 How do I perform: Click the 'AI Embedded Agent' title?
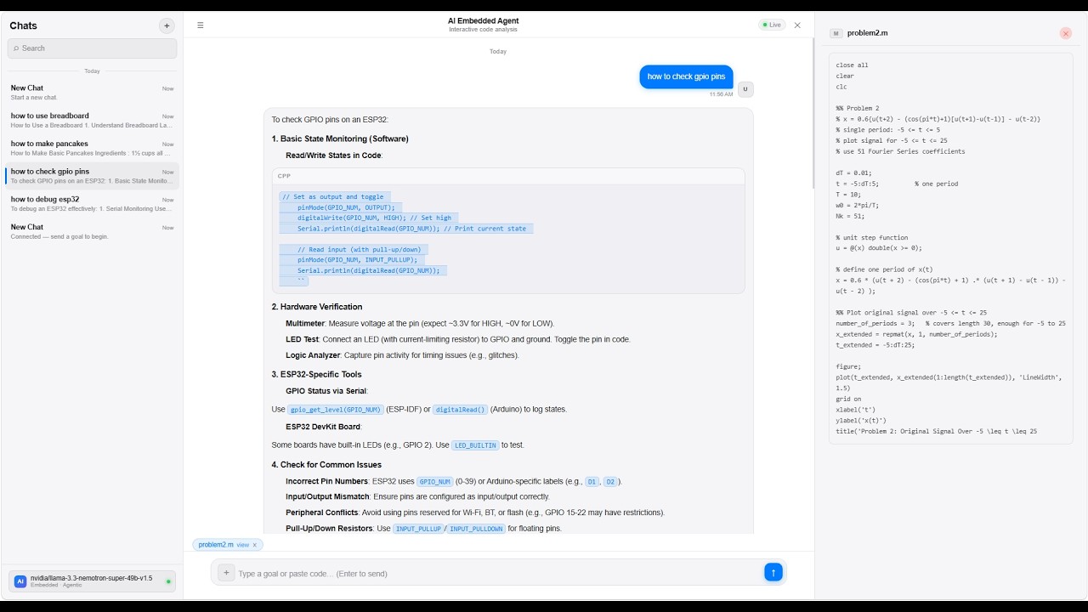click(x=483, y=20)
